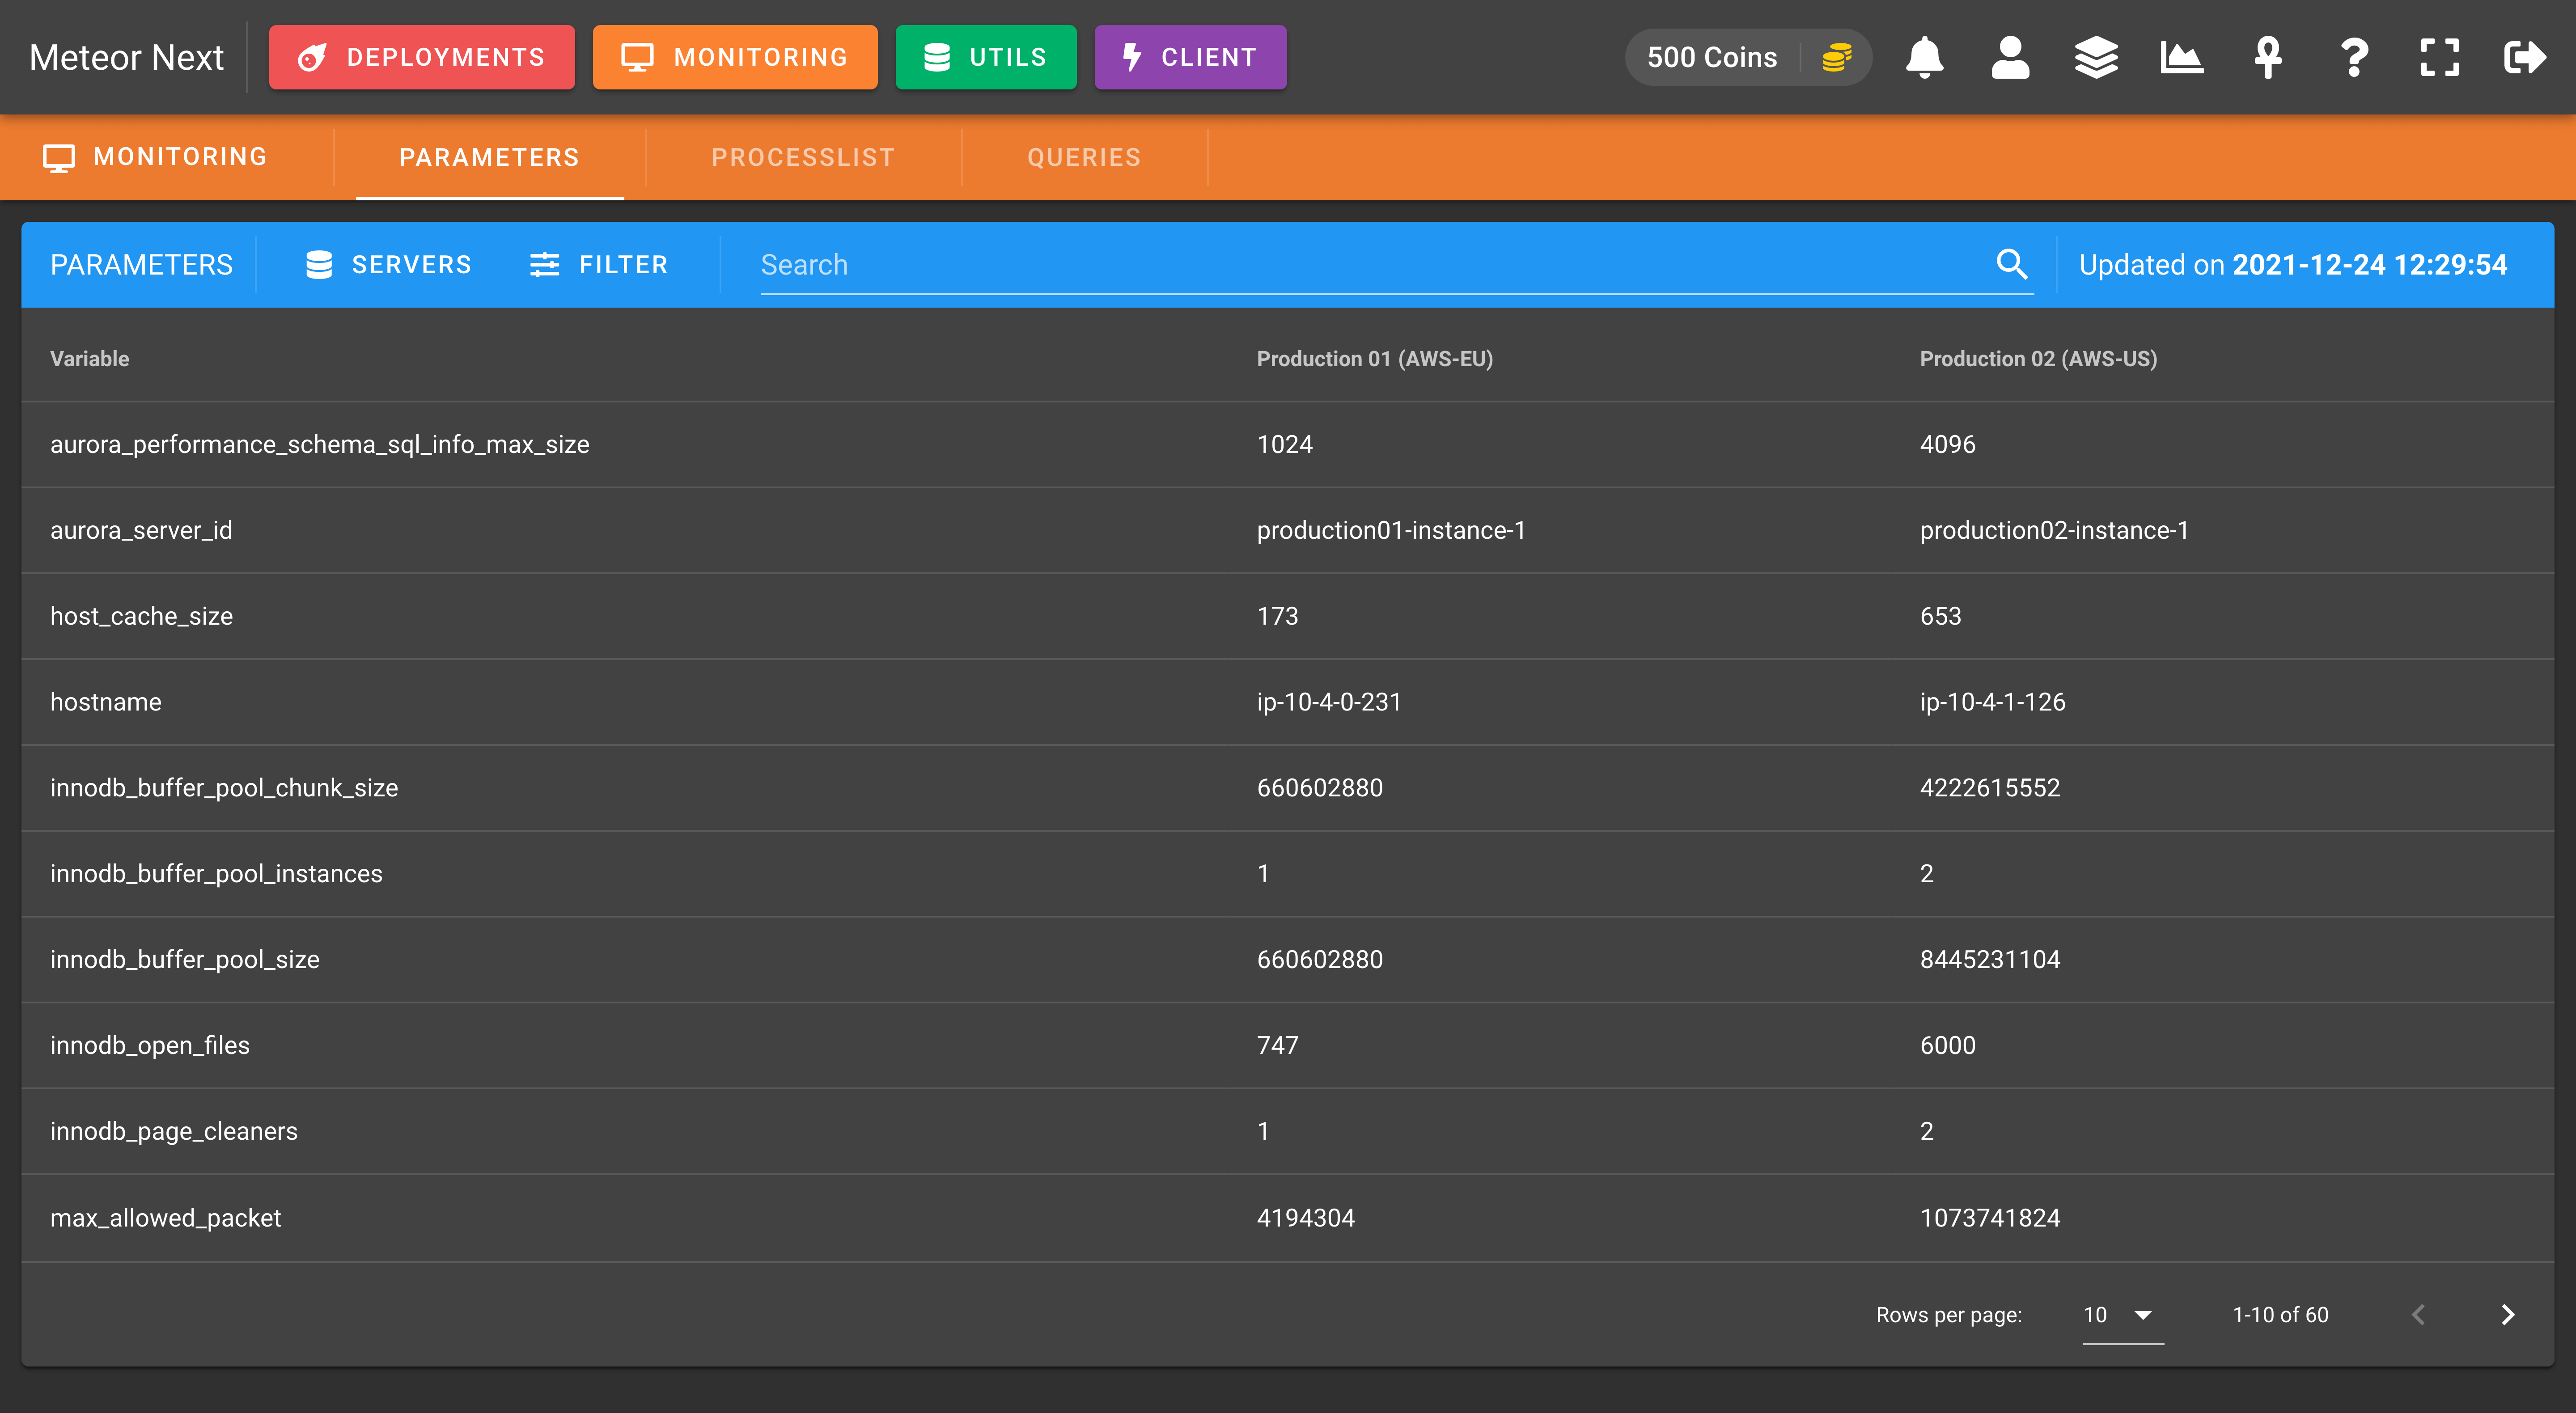2576x1413 pixels.
Task: Click the search magnifier icon
Action: [2012, 264]
